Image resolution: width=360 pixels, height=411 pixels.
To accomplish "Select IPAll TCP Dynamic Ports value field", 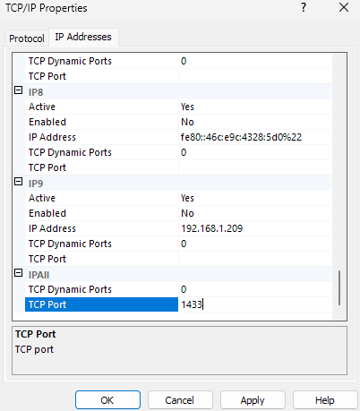I will coord(255,289).
